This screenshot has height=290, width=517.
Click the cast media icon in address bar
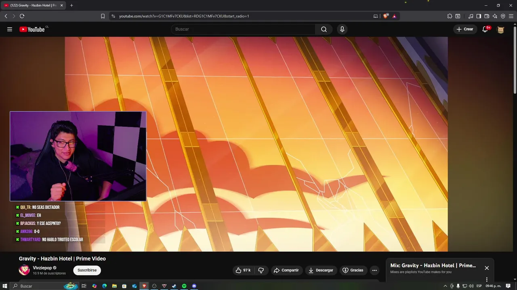(376, 16)
